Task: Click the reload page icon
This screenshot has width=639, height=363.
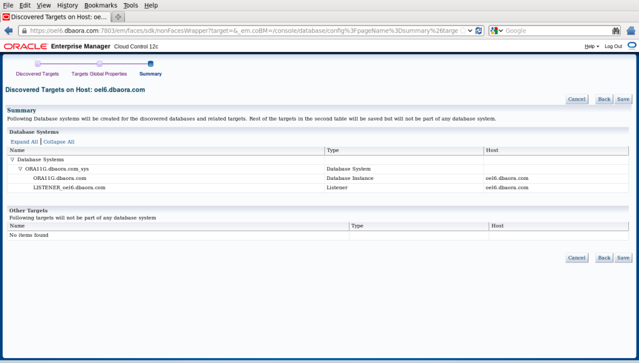Action: (x=479, y=31)
